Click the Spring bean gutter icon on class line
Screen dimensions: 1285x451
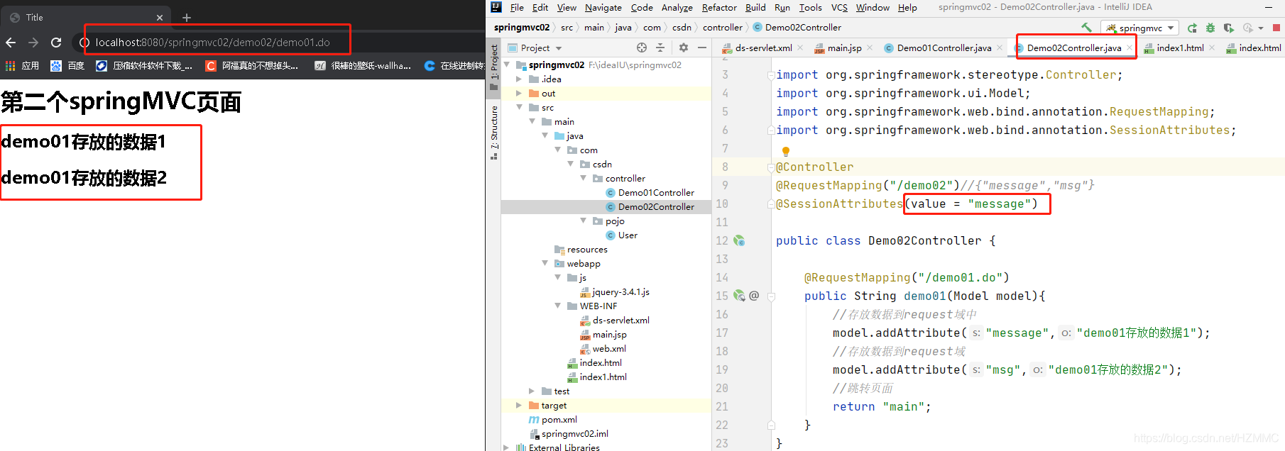tap(739, 240)
